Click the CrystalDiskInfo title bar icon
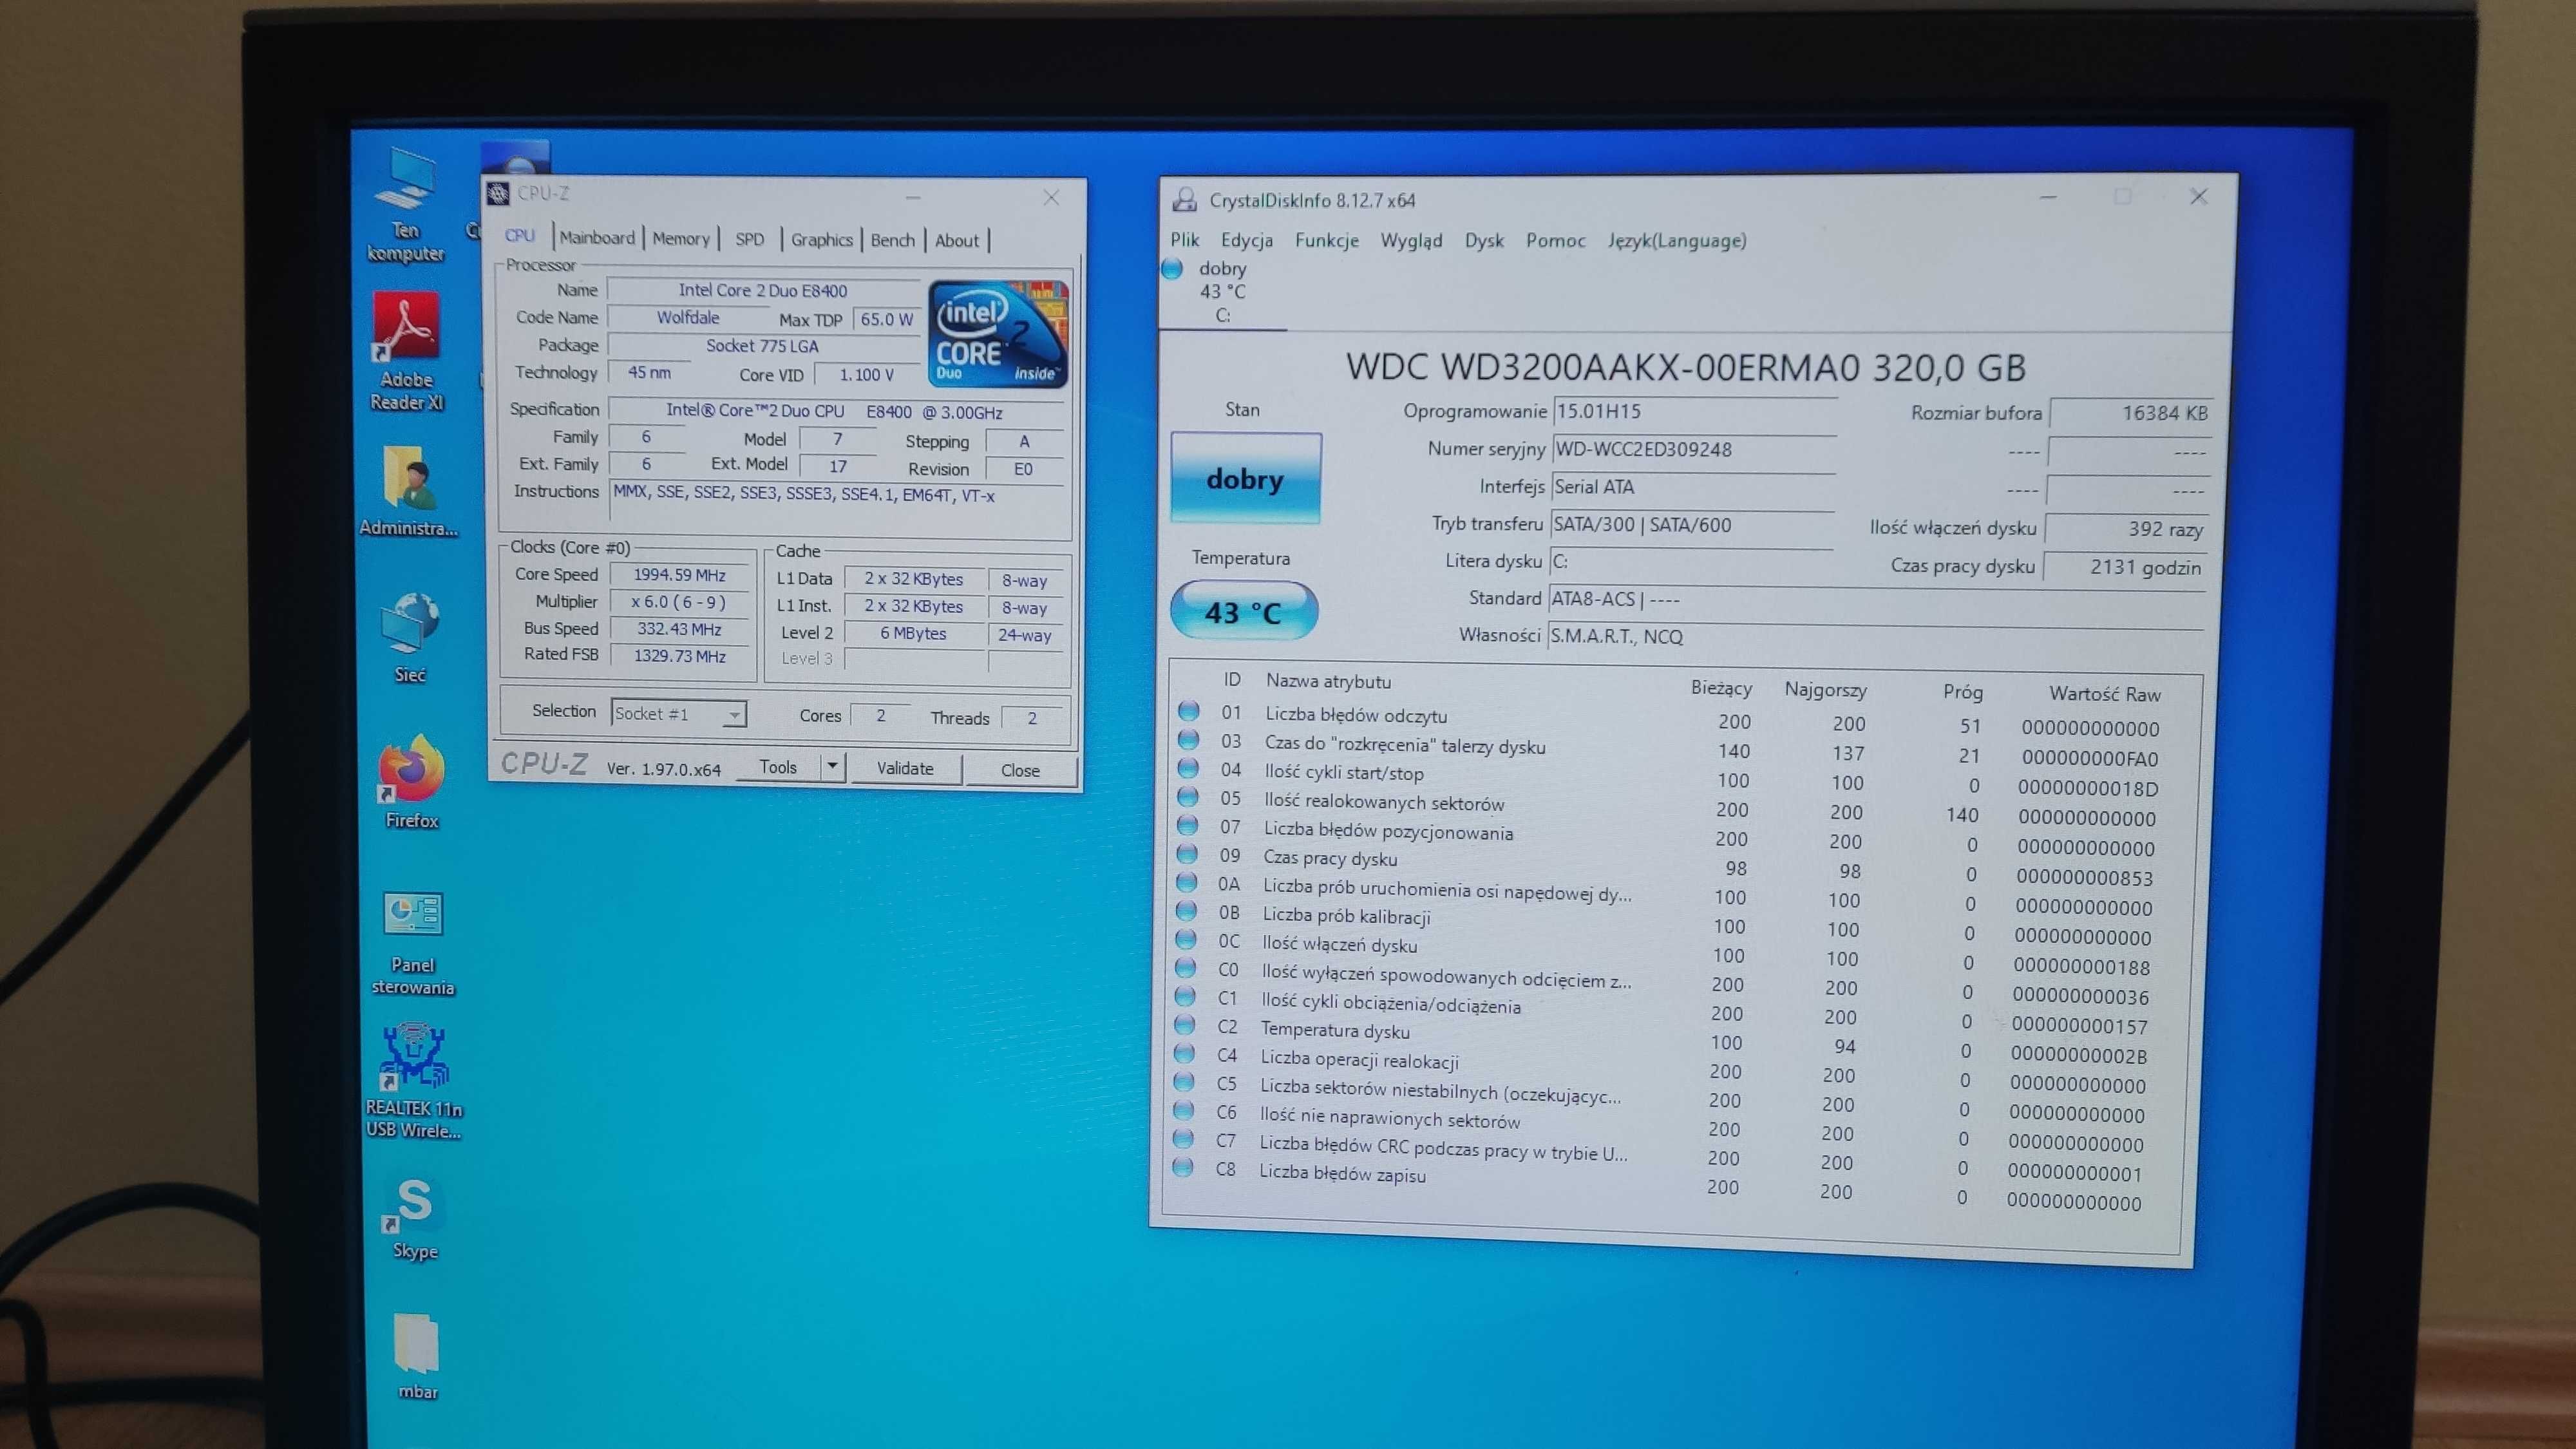Image resolution: width=2576 pixels, height=1449 pixels. 1185,199
